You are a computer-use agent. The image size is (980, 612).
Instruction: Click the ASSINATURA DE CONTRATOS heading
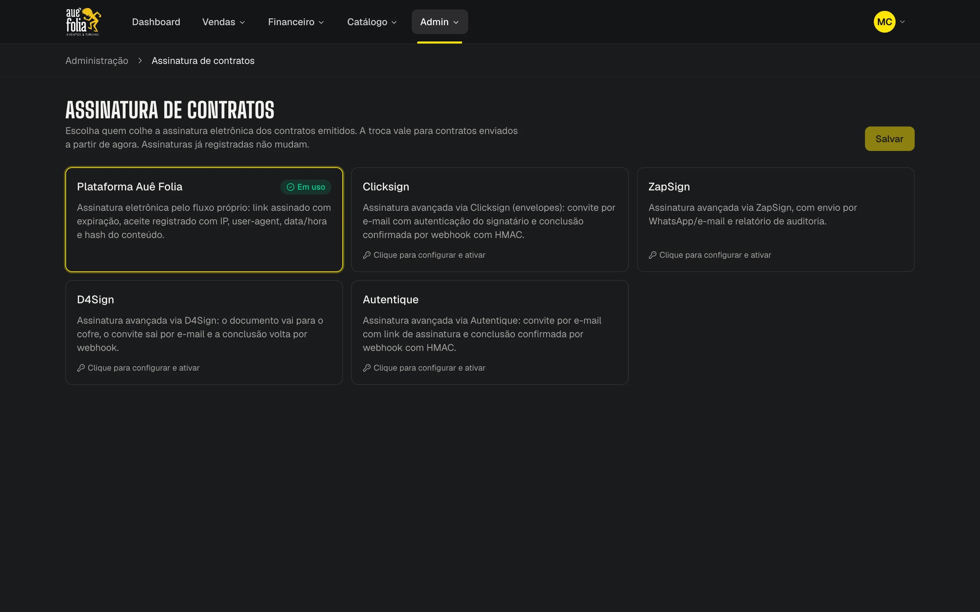point(170,110)
